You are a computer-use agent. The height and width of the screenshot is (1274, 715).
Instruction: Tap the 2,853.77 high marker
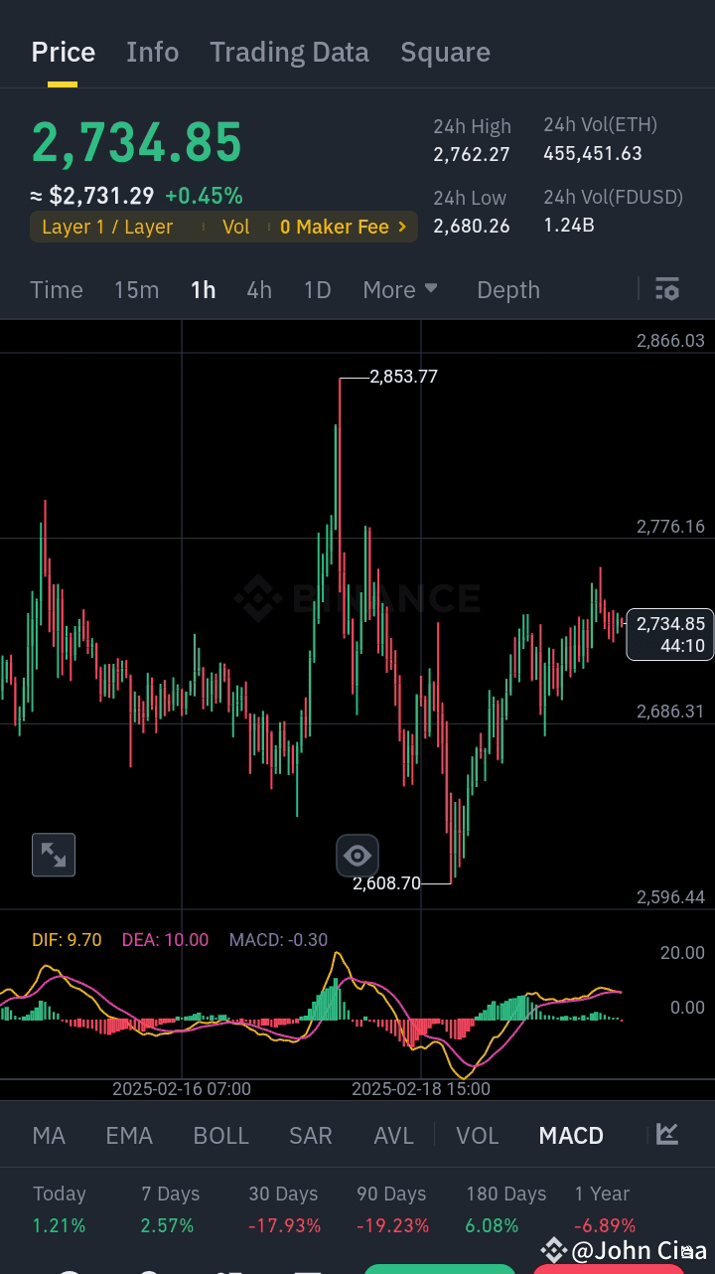[403, 377]
